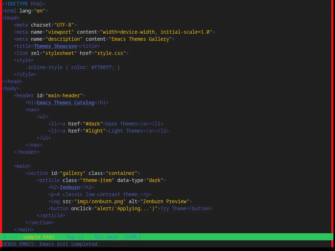Click the opening <main> tag
This screenshot has height=251, width=335.
pos(22,166)
